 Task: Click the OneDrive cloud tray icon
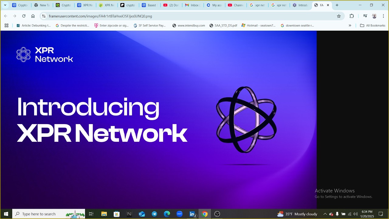pos(331,214)
